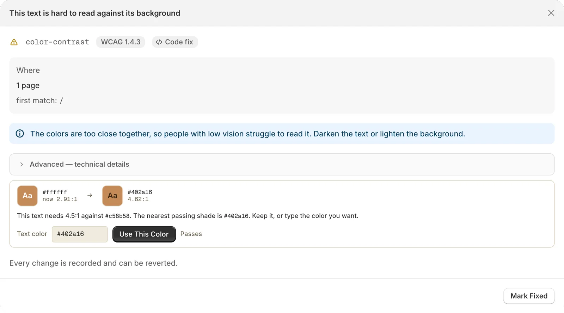Click the '1 page' count text

pos(28,86)
